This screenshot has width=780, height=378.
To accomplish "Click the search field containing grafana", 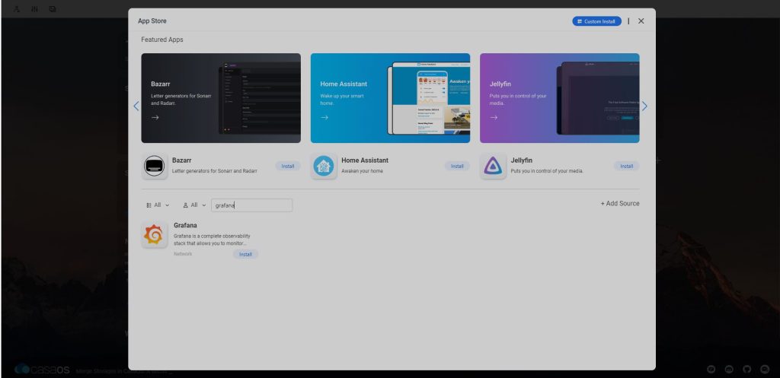I will 251,205.
